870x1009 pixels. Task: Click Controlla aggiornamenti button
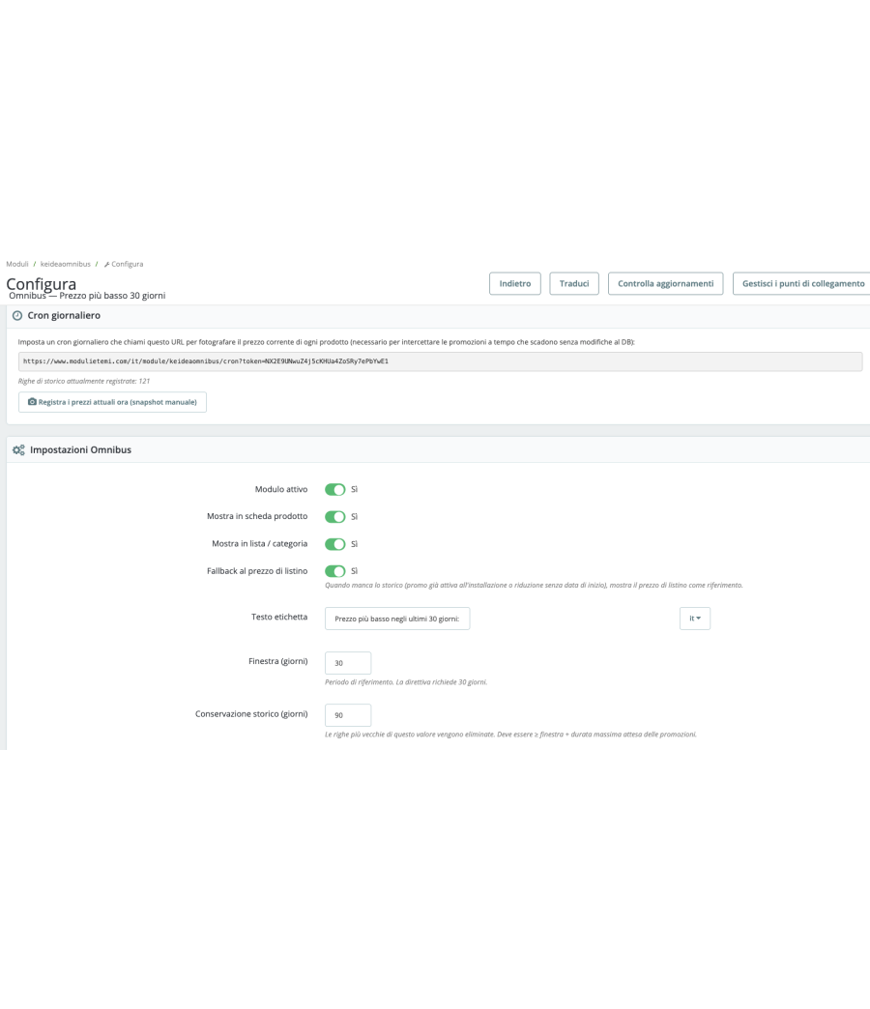[665, 284]
